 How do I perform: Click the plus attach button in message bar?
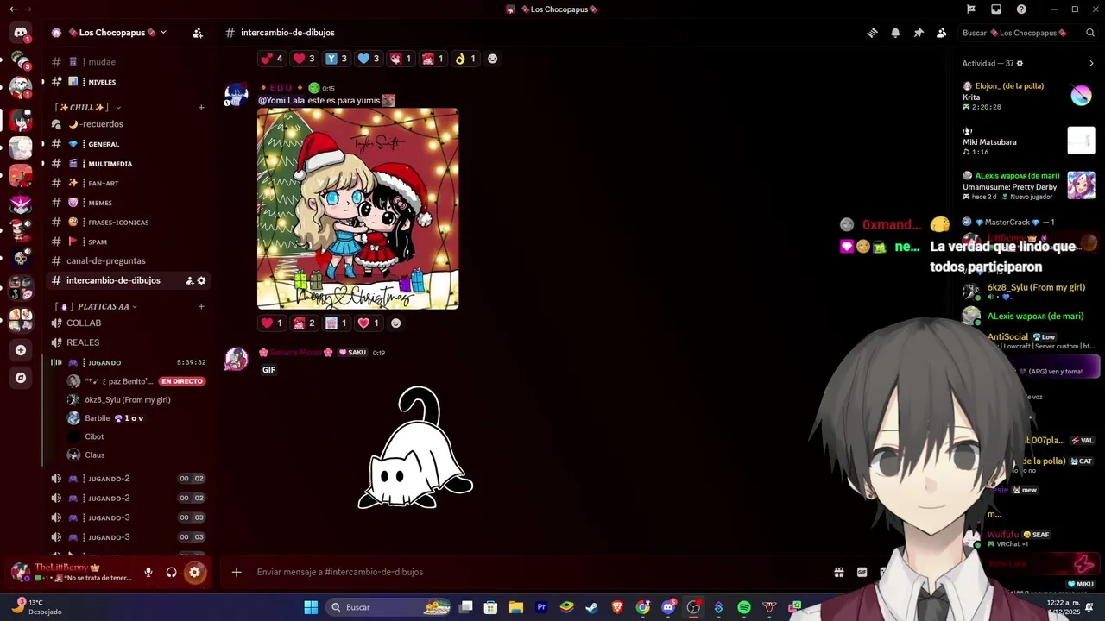point(237,572)
